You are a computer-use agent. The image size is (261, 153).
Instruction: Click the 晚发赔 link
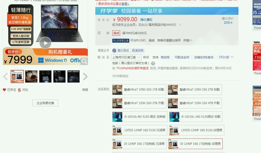click(165, 57)
